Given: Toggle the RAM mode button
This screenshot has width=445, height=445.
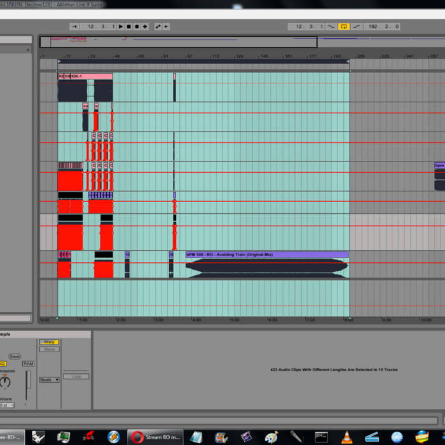Looking at the screenshot, I should click(x=28, y=364).
